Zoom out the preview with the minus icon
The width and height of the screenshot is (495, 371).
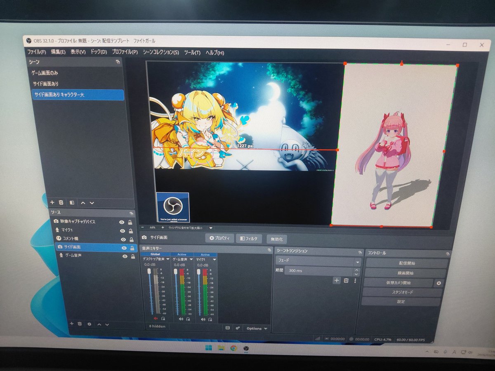143,227
